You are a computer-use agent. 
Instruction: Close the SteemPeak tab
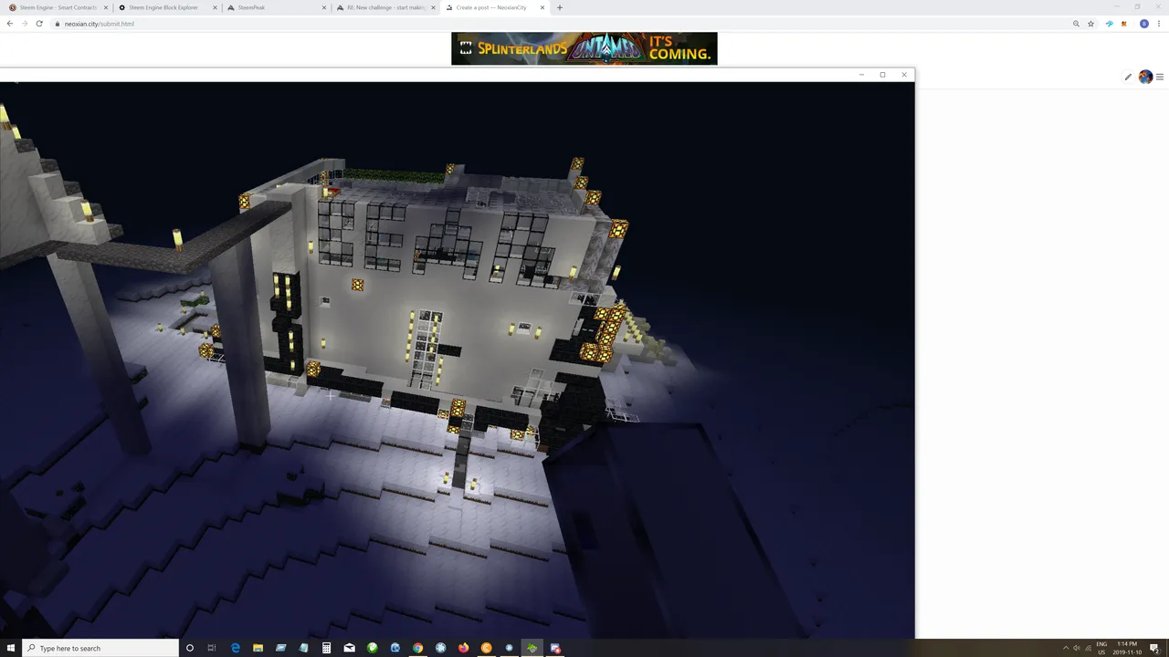pos(323,7)
